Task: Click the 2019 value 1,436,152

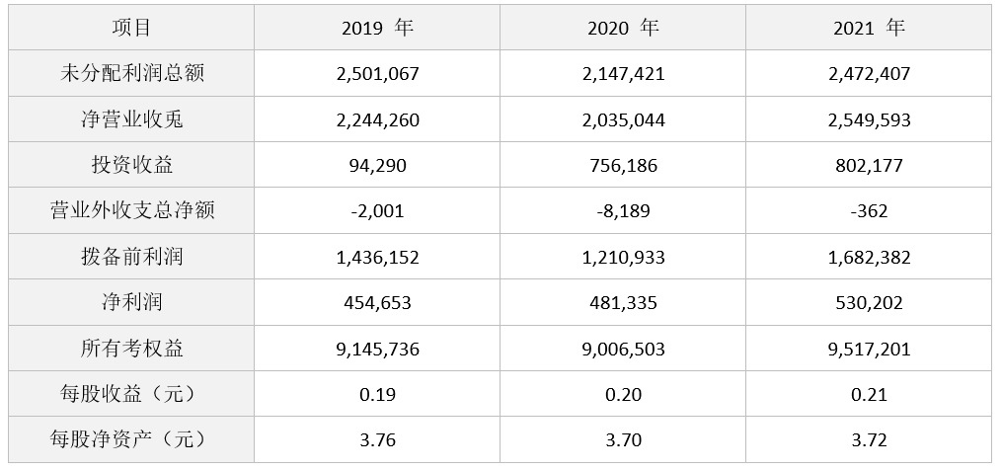Action: tap(377, 258)
